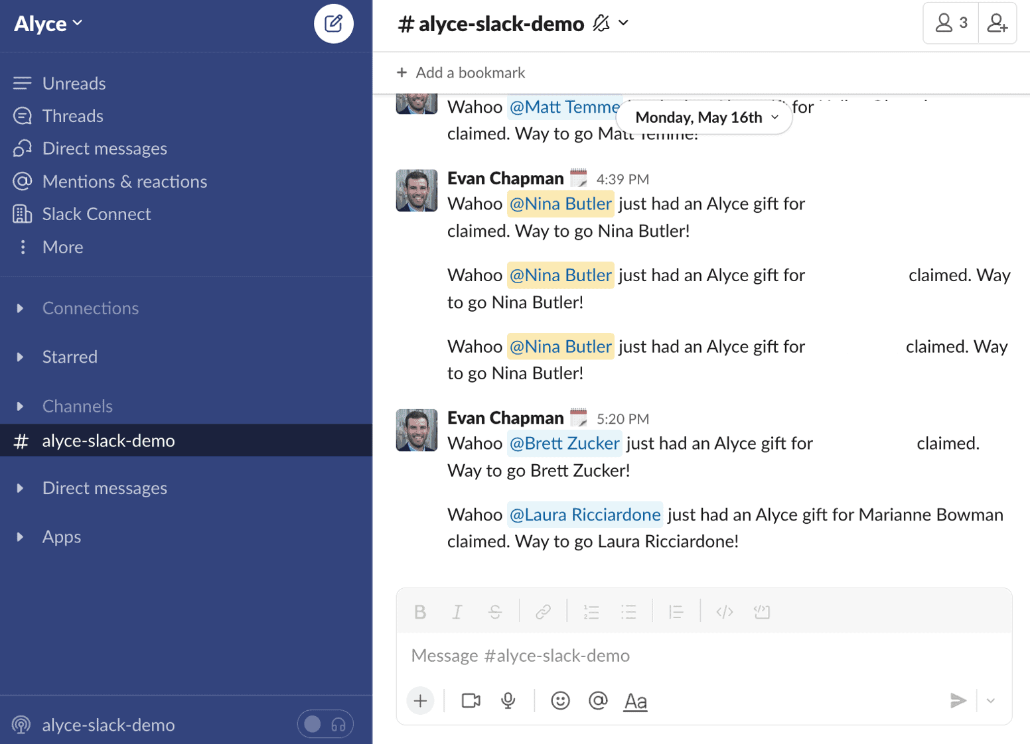Image resolution: width=1030 pixels, height=744 pixels.
Task: Show More sidebar options
Action: (x=62, y=247)
